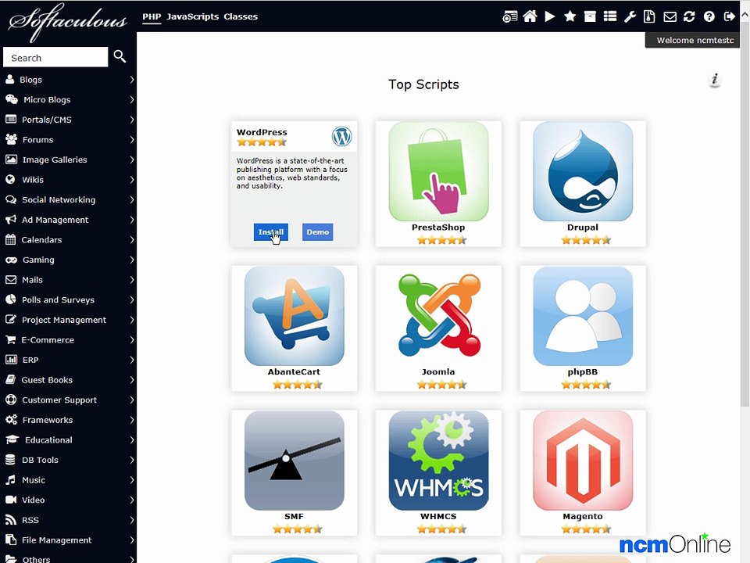Open help via question mark icon

click(709, 16)
